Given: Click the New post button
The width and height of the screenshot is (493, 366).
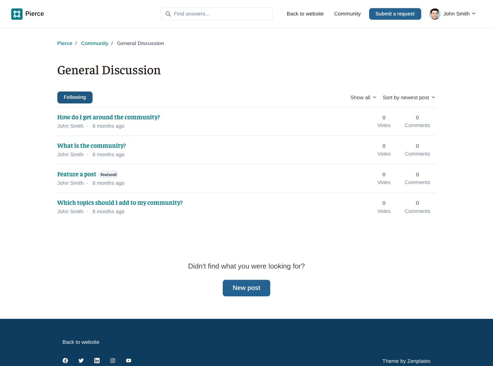Looking at the screenshot, I should pyautogui.click(x=246, y=288).
